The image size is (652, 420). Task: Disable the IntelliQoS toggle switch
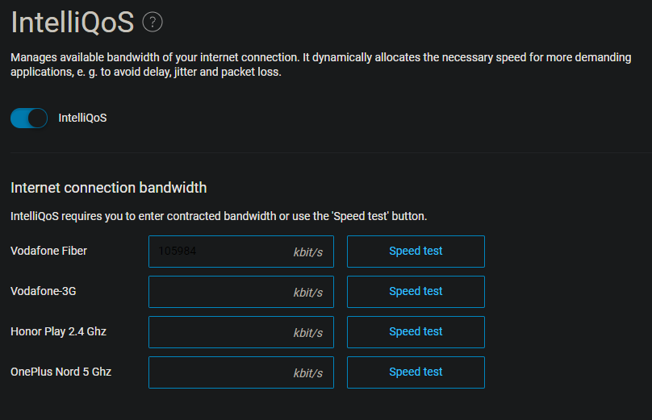tap(29, 118)
